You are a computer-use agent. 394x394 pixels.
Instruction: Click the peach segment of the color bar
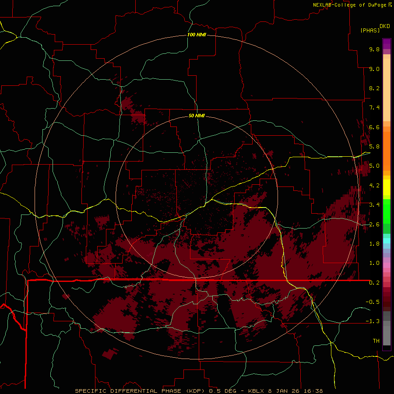(x=387, y=90)
